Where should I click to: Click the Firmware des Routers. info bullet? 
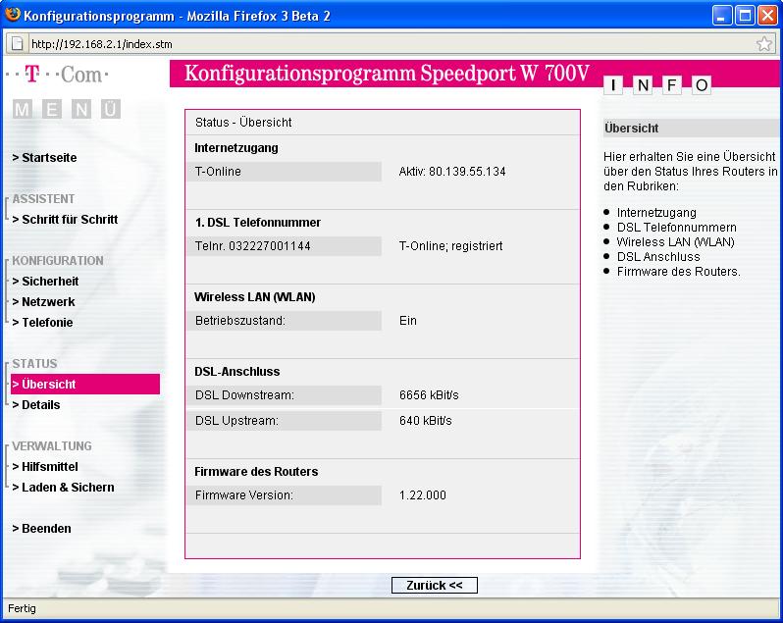coord(679,272)
